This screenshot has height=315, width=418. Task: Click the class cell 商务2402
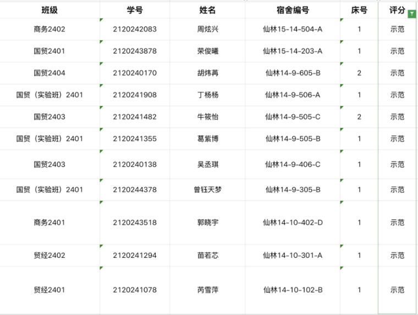pos(50,29)
